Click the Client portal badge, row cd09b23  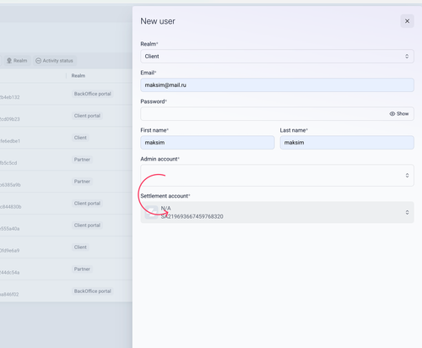click(87, 116)
